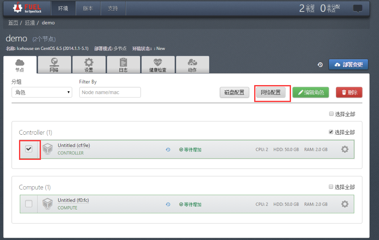Open the notifications speech bubble icon

[358, 8]
